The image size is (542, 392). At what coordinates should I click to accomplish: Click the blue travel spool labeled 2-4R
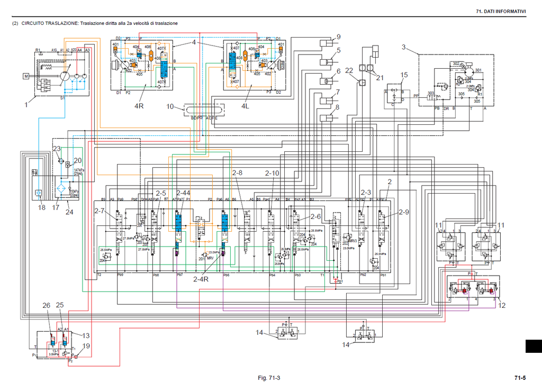[x=224, y=223]
